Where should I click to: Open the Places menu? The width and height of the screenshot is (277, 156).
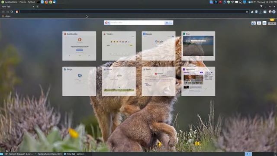tap(23, 2)
